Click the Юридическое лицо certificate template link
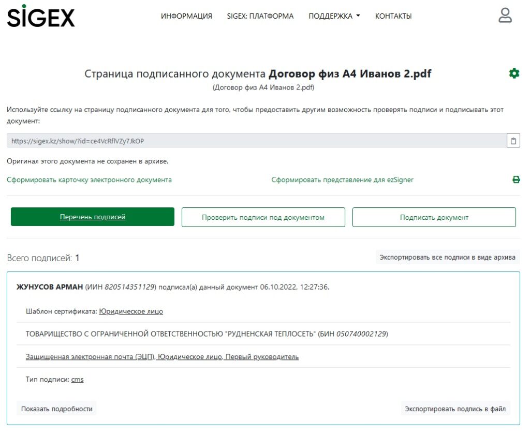 click(131, 311)
